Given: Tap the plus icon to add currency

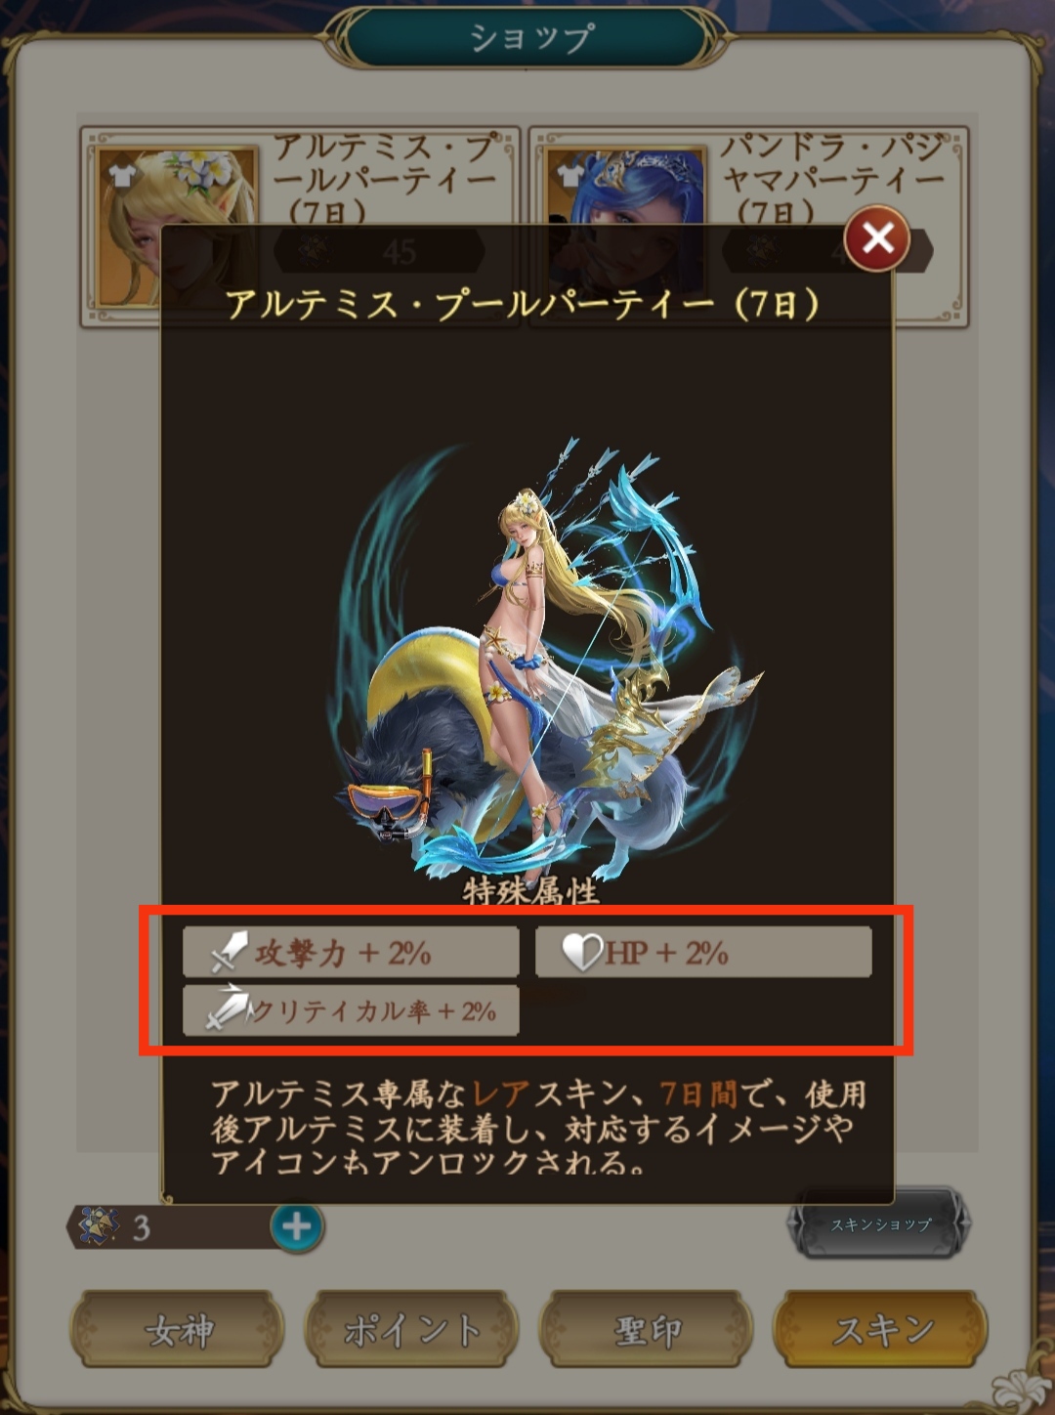Looking at the screenshot, I should click(x=297, y=1226).
